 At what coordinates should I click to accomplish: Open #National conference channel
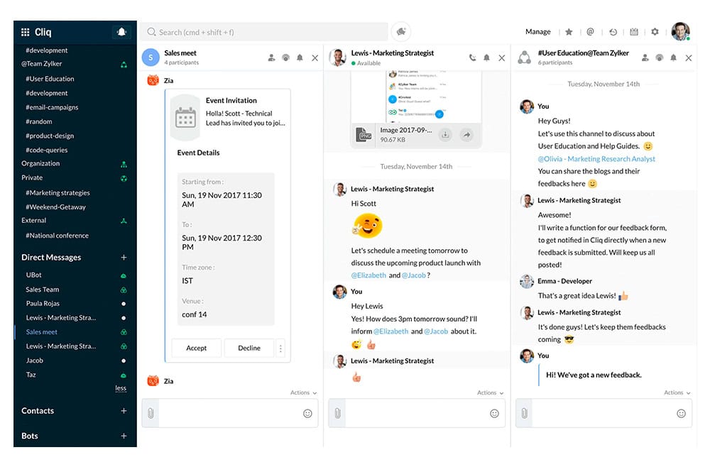coord(57,236)
